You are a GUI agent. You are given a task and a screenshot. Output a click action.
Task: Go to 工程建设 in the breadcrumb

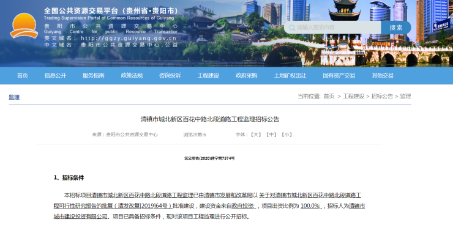(x=353, y=97)
